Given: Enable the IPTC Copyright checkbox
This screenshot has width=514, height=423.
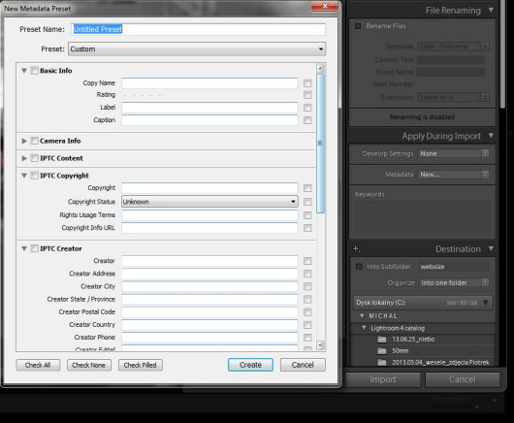Looking at the screenshot, I should [x=34, y=176].
